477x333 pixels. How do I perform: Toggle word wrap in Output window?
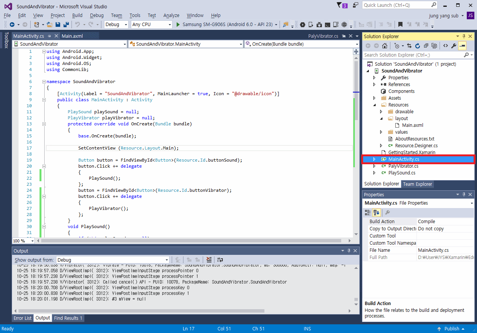pyautogui.click(x=220, y=260)
